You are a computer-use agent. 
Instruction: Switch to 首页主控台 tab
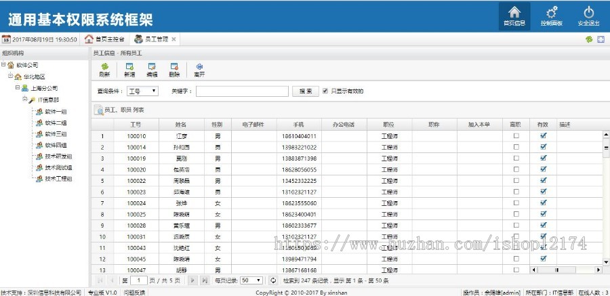pos(105,39)
